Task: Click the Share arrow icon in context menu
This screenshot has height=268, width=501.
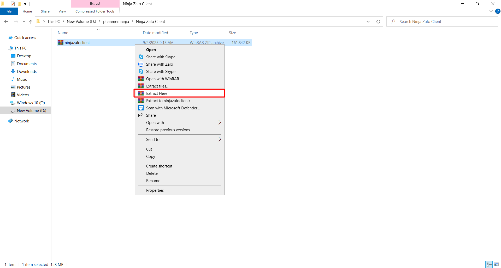Action: (141, 115)
